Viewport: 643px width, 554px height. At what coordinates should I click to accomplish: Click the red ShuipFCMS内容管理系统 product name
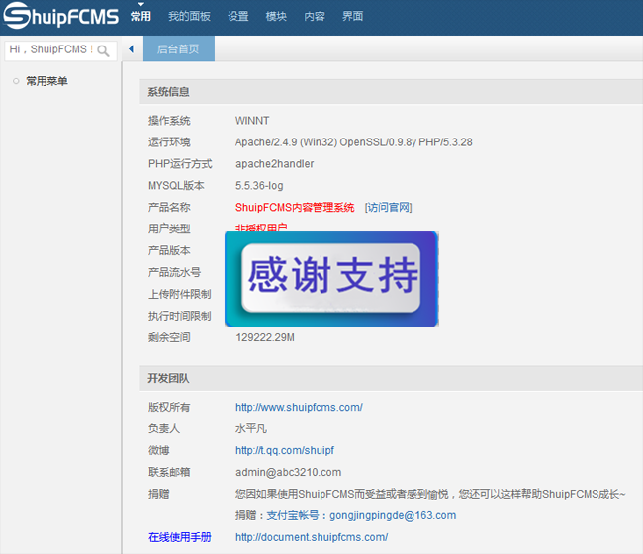pos(295,207)
